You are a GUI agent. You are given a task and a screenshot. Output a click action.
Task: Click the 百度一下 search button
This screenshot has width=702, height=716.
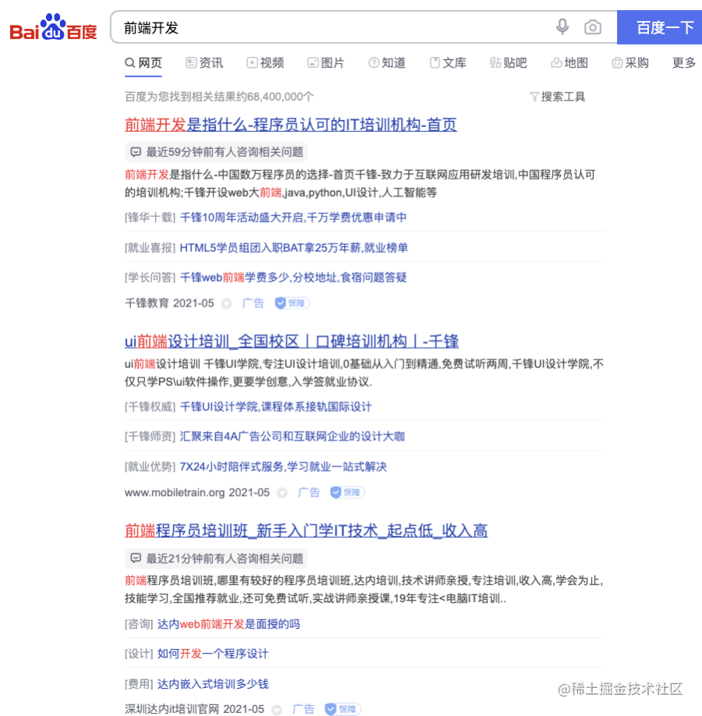pos(660,27)
